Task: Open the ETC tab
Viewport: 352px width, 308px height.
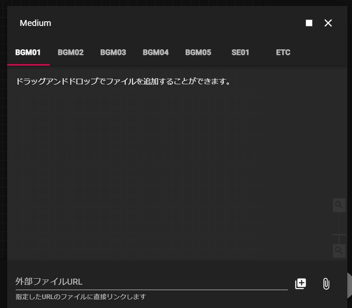Action: click(x=283, y=53)
